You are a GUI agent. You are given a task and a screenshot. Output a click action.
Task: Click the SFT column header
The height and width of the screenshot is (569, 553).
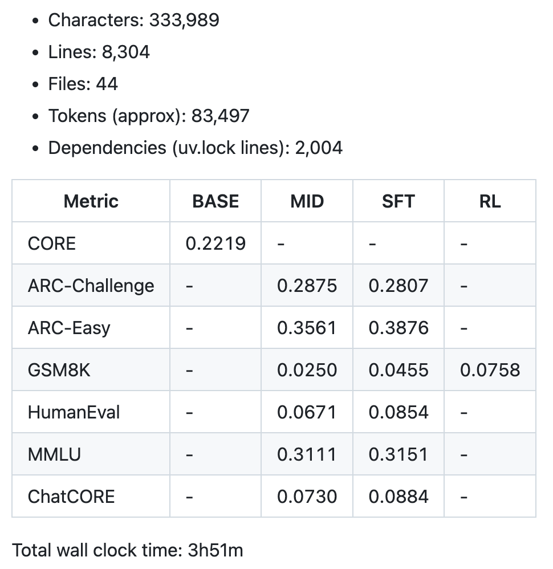398,201
